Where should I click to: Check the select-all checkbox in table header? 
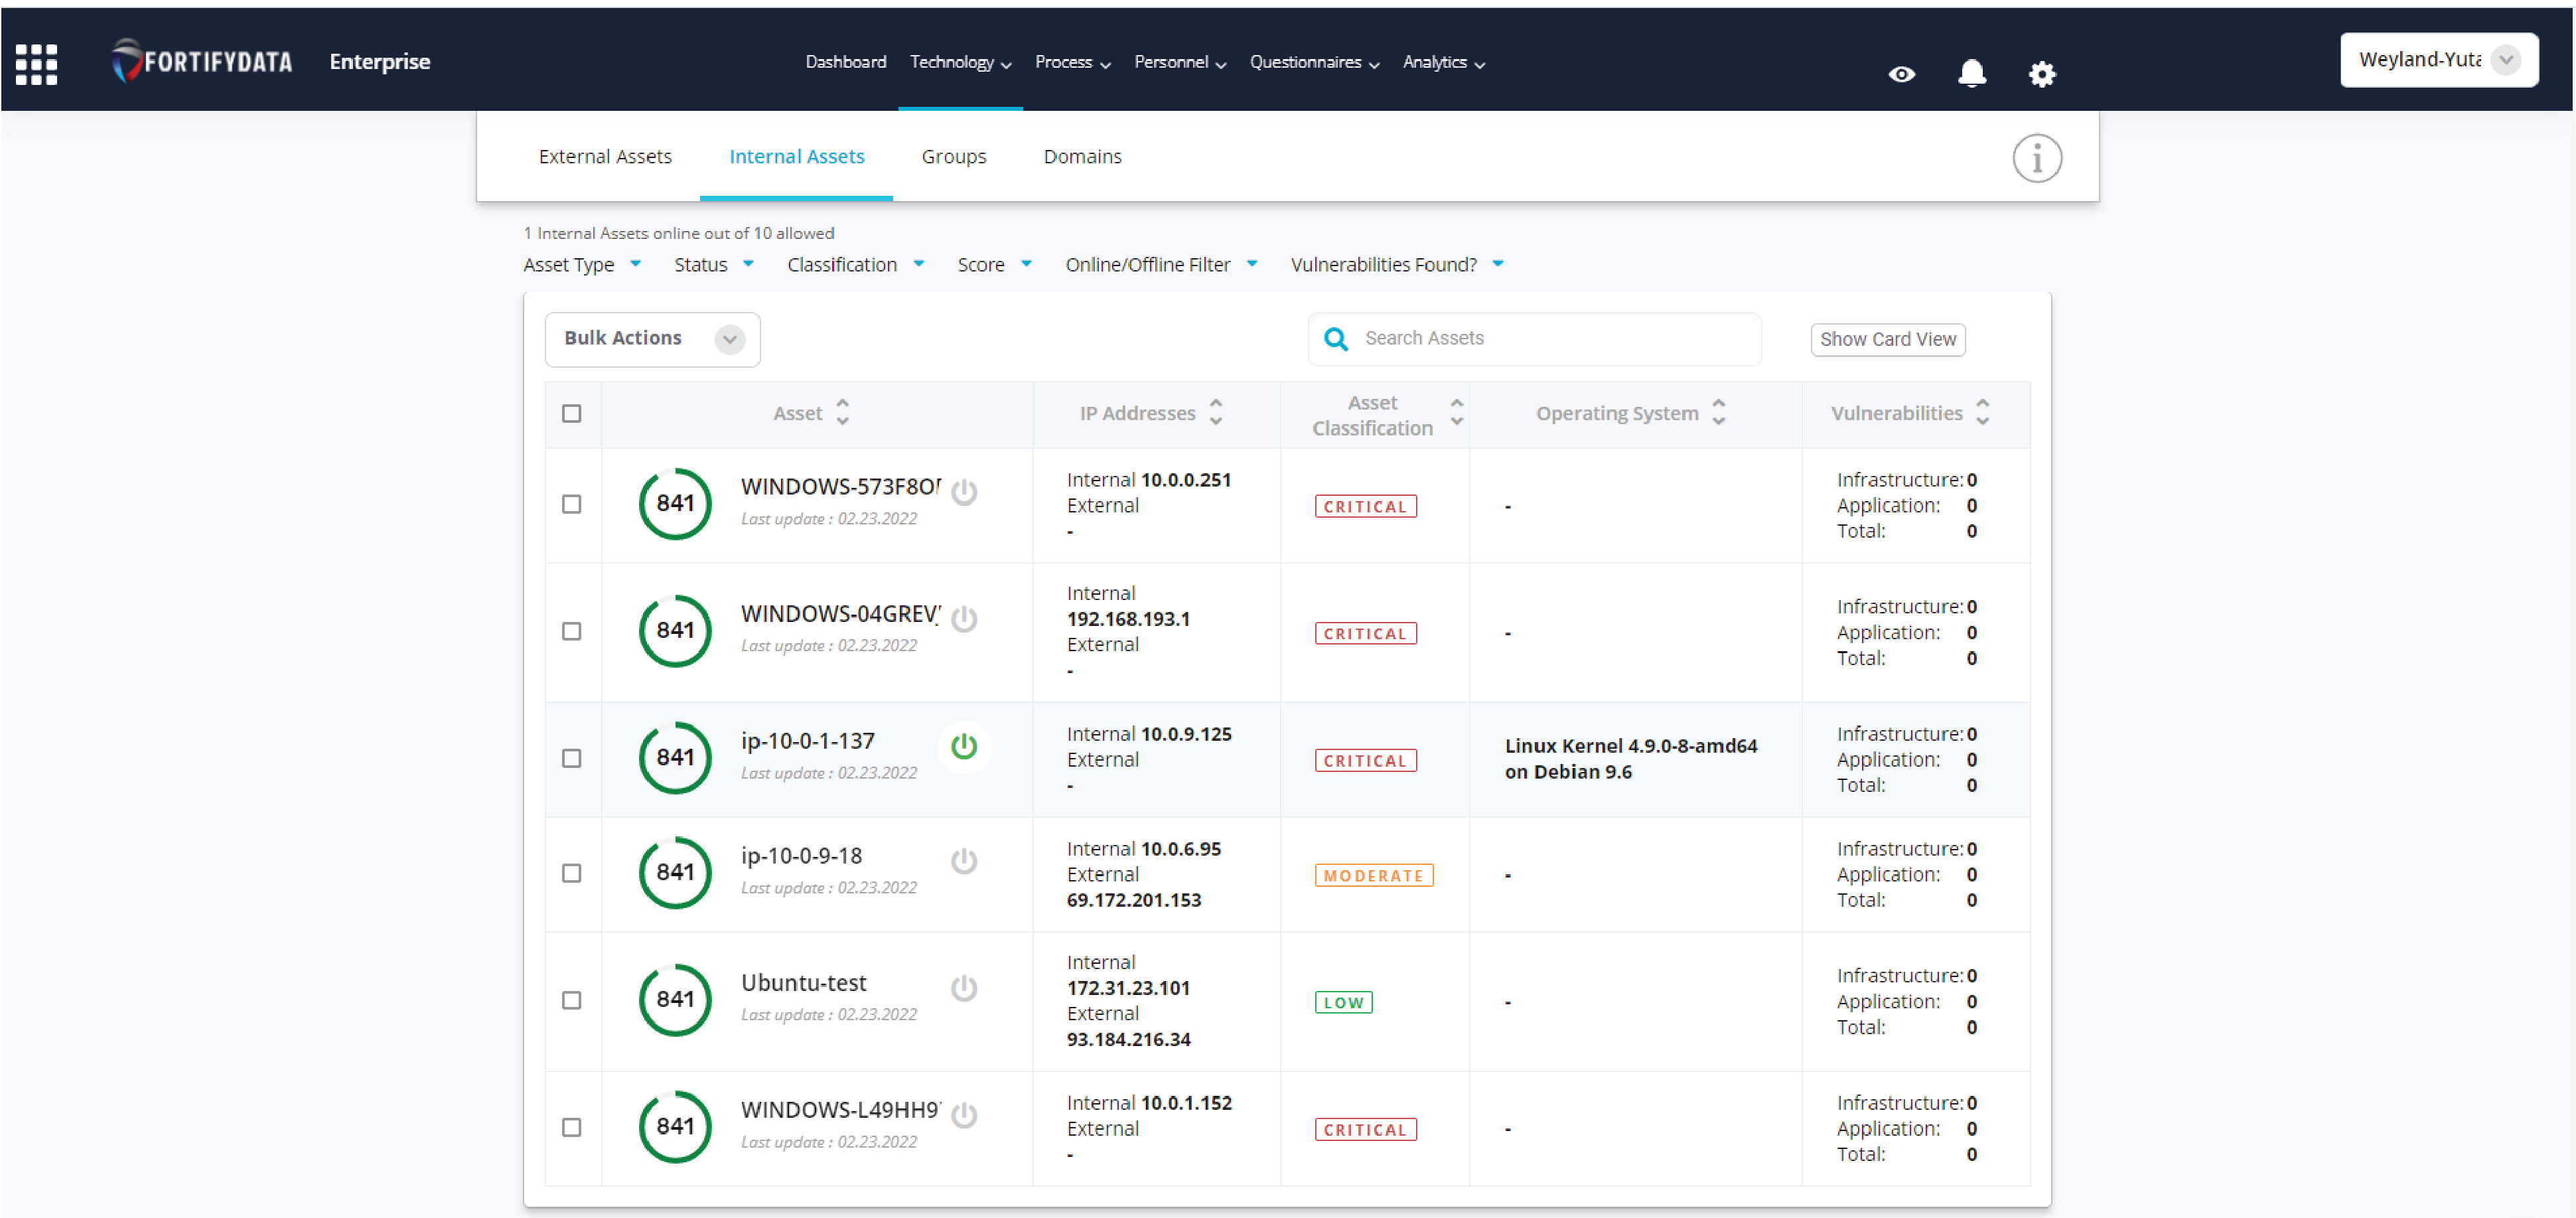pos(572,412)
